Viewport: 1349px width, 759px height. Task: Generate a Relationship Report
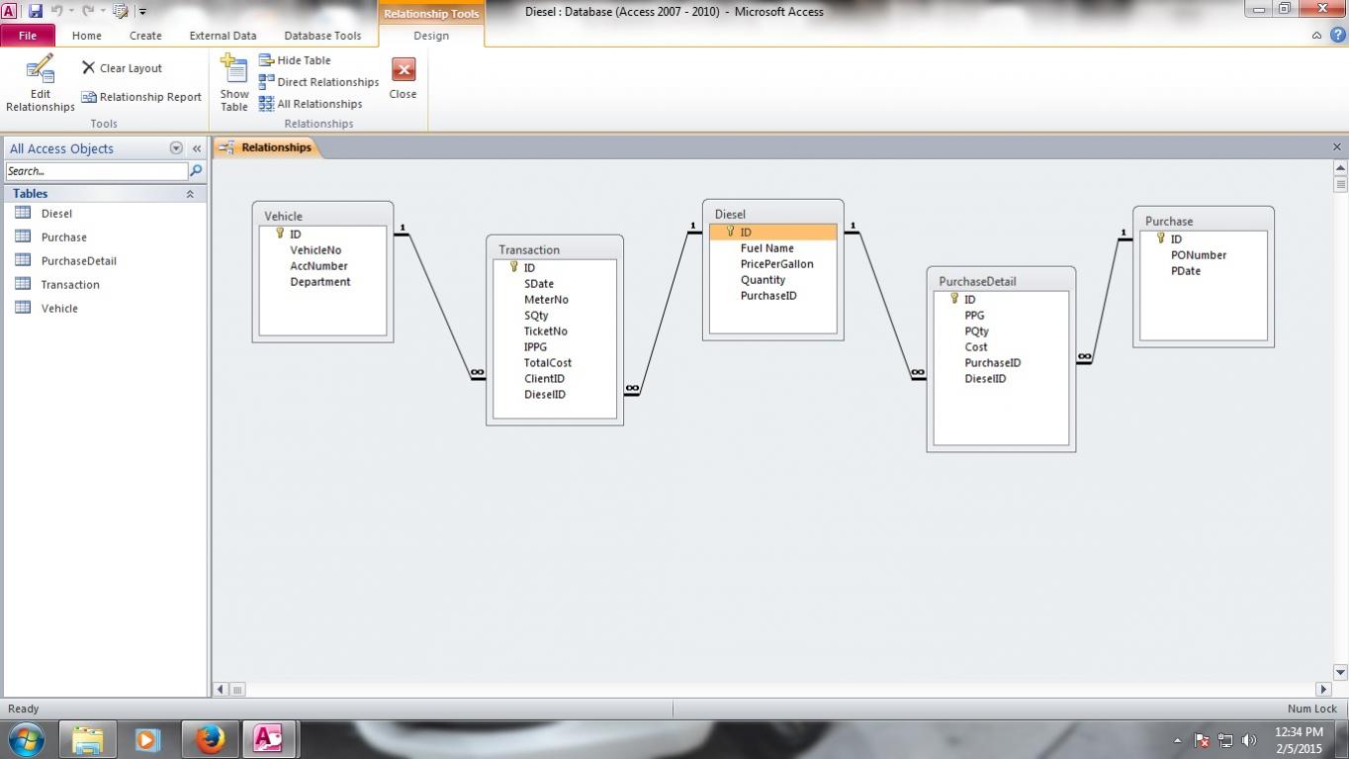(141, 97)
